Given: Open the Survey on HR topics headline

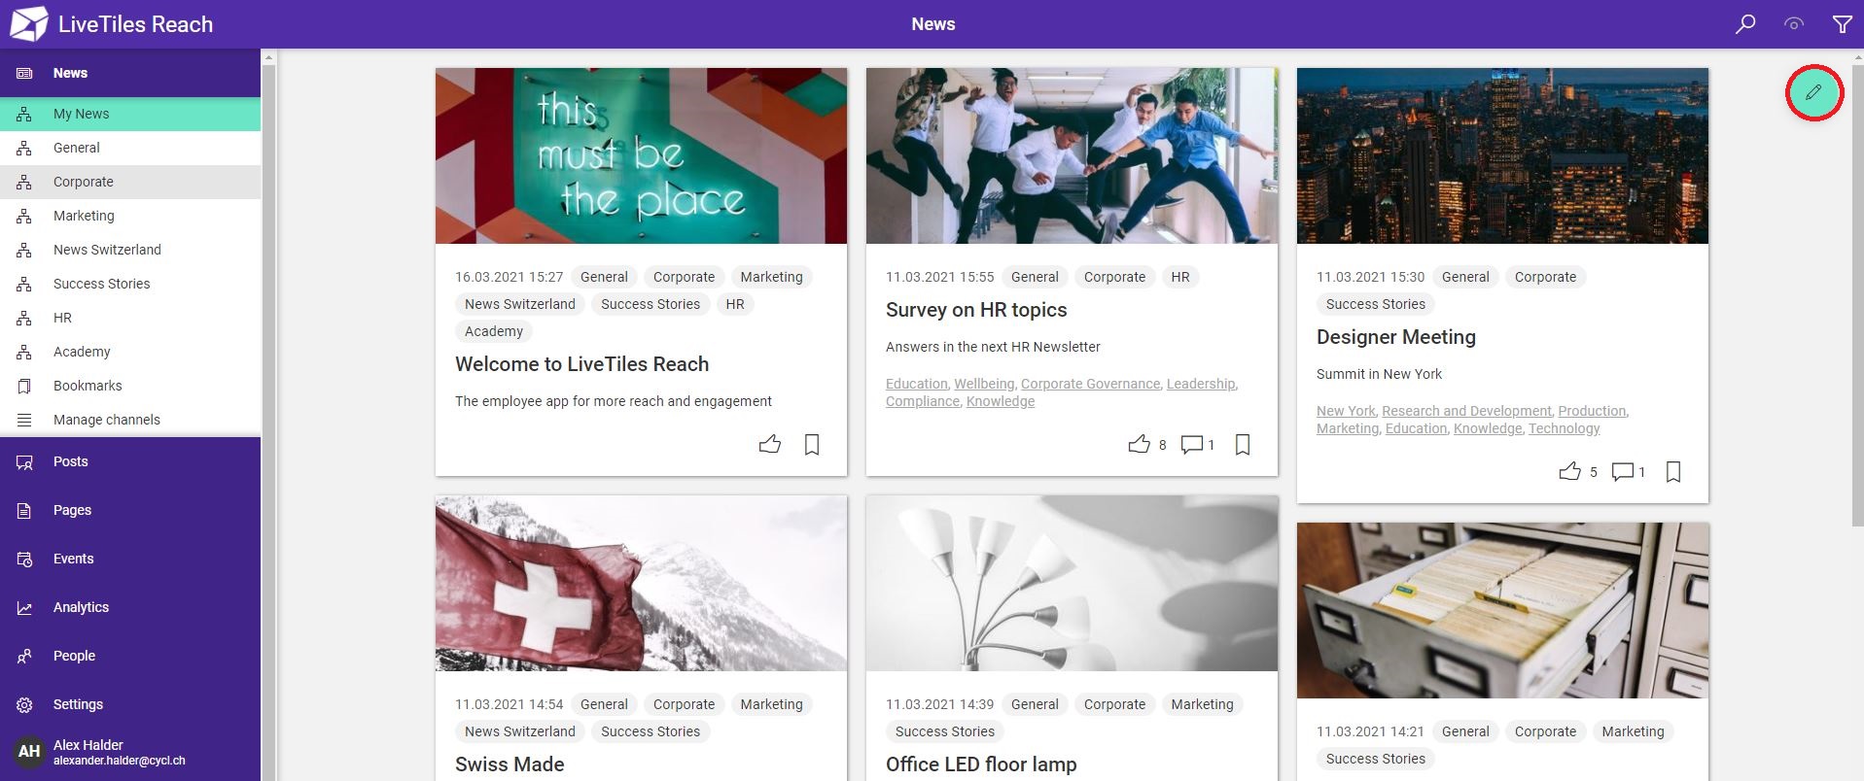Looking at the screenshot, I should click(976, 310).
